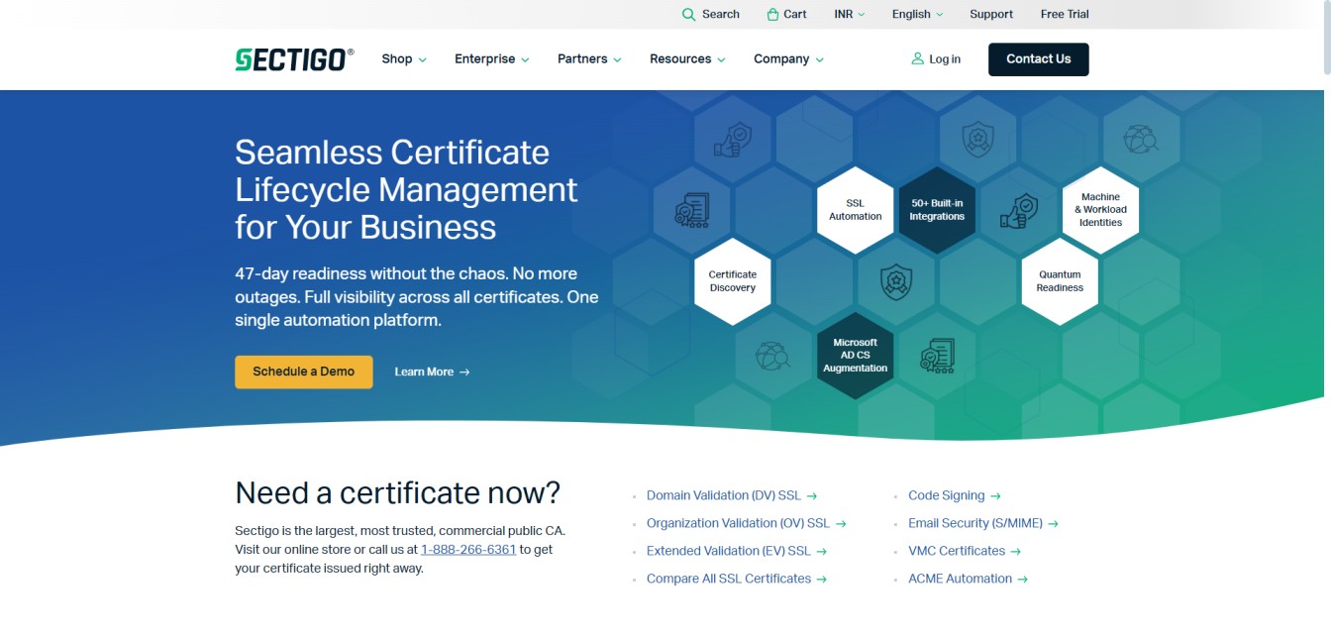Expand the Shop navigation menu
The image size is (1331, 639).
click(x=404, y=59)
